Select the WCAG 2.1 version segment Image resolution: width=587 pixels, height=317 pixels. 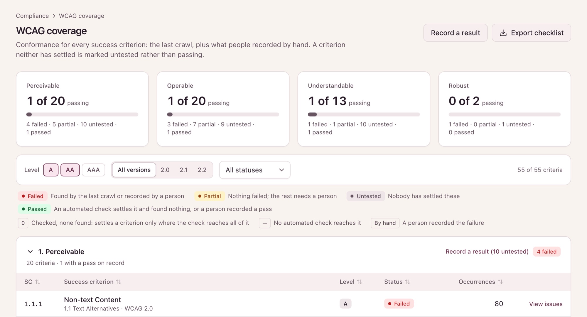tap(184, 170)
